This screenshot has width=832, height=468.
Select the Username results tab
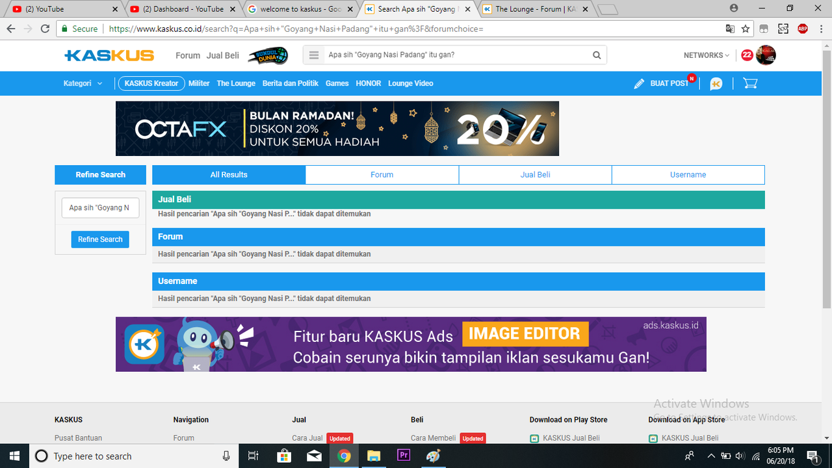tap(688, 175)
